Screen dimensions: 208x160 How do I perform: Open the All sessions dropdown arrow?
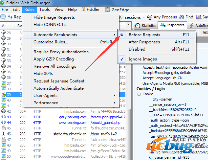[144, 17]
